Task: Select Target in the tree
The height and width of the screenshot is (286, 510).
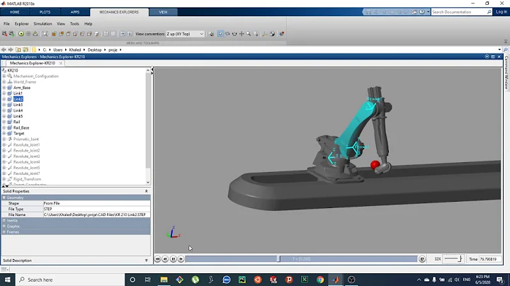Action: tap(18, 133)
